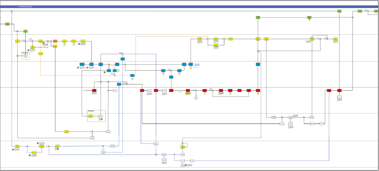The height and width of the screenshot is (171, 379).
Task: Select the yellow task right of the orange task
Action: 64,41
